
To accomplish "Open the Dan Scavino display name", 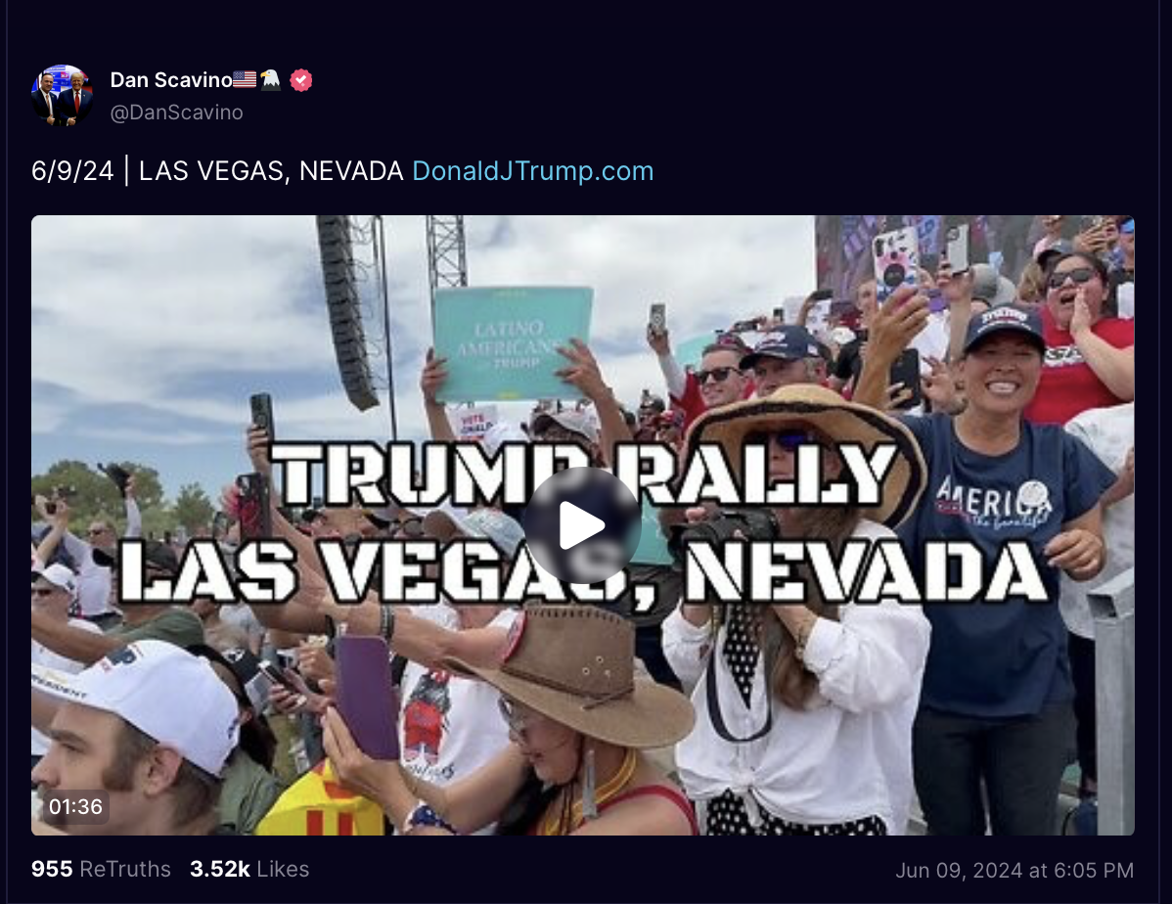I will coord(171,79).
